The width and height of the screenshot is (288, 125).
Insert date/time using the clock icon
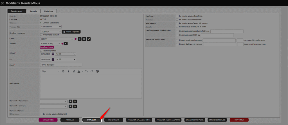click(x=97, y=71)
